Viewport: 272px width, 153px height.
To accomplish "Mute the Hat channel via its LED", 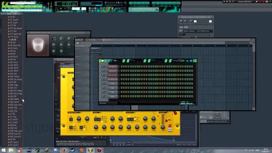I will 100,92.
